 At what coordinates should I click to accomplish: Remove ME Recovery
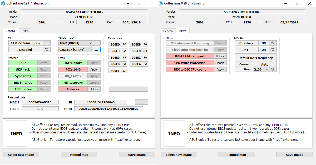point(94,83)
